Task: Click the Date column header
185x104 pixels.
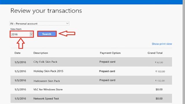Action: coord(17,53)
